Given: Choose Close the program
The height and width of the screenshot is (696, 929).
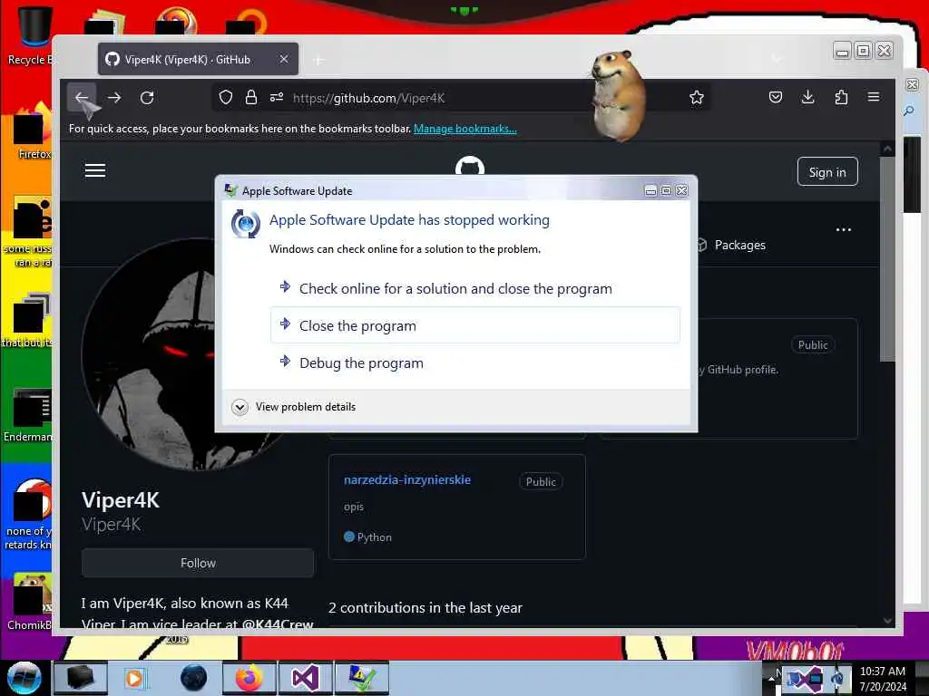Looking at the screenshot, I should tap(475, 325).
